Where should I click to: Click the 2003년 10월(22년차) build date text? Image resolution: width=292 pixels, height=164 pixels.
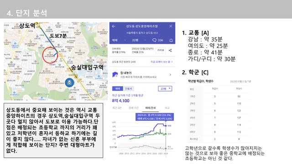(x=143, y=49)
